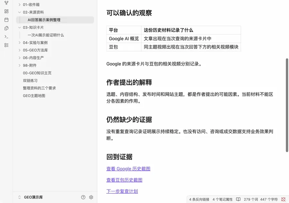Click the red sync-disabled icon in status bar

pos(283,199)
